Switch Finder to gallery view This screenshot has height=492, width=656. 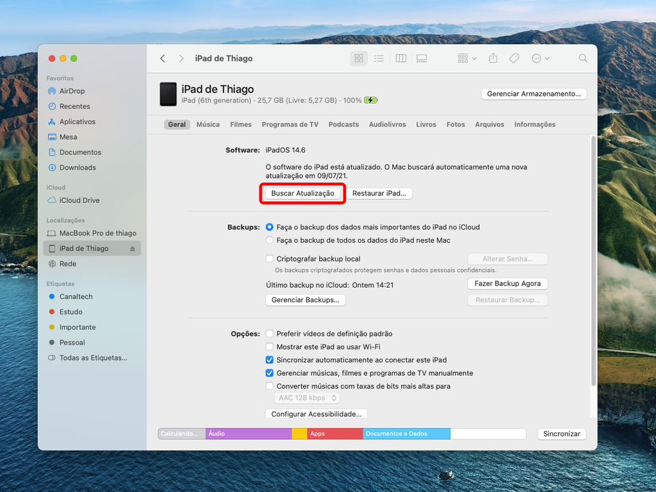click(x=422, y=58)
